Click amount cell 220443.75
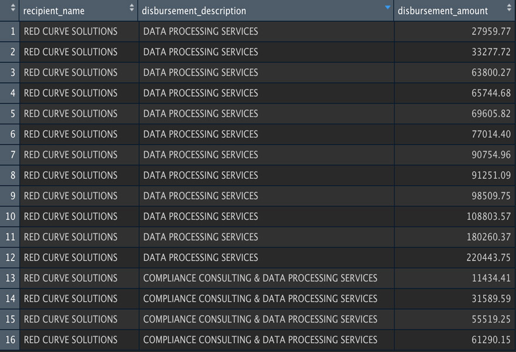The width and height of the screenshot is (516, 352). [x=454, y=258]
